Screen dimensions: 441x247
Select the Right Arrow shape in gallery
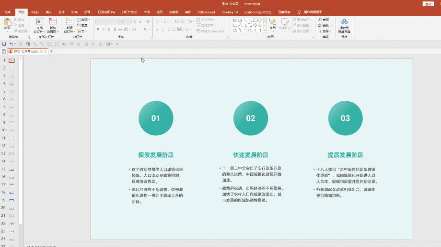(255, 25)
